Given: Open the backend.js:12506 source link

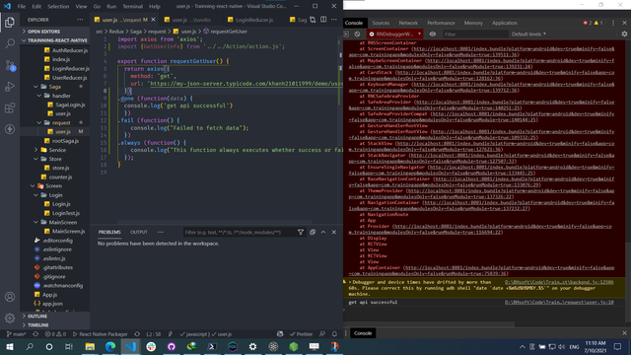Looking at the screenshot, I should point(559,282).
